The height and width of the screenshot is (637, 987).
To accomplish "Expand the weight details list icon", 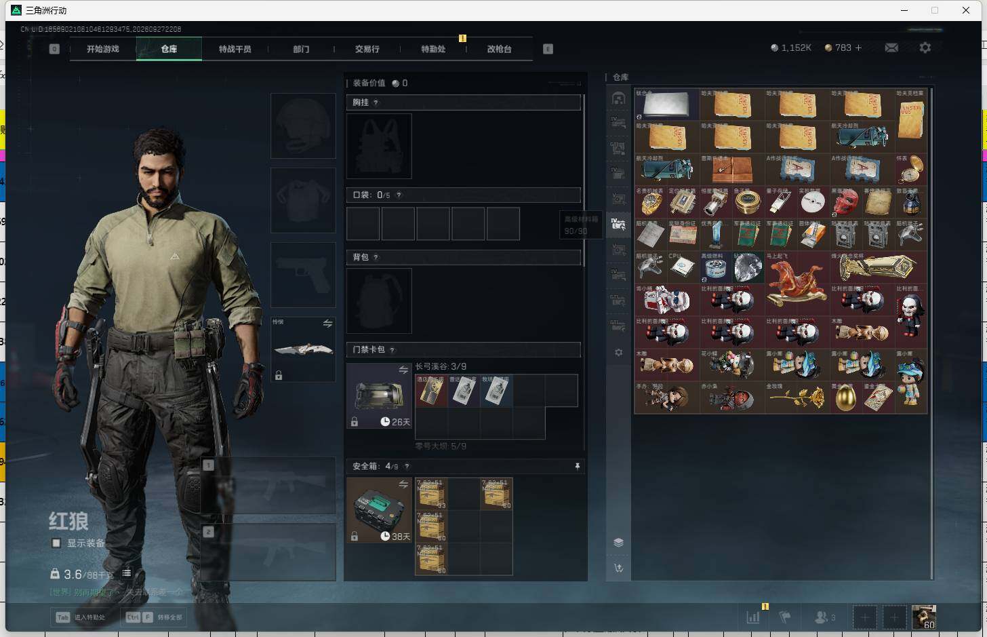I will point(127,573).
